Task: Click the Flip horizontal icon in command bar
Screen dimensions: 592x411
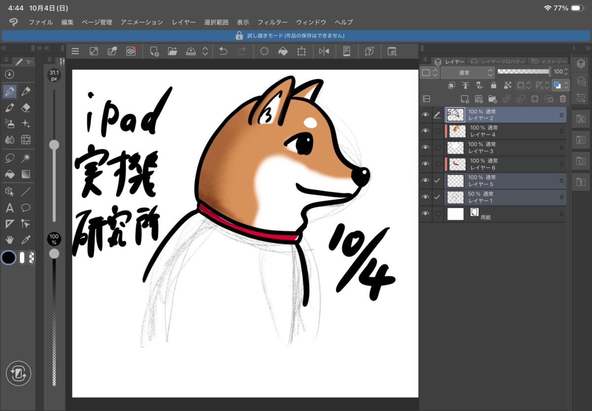Action: coord(324,51)
